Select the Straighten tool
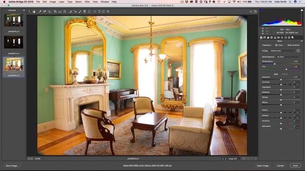The height and width of the screenshot is (171, 305). click(60, 12)
